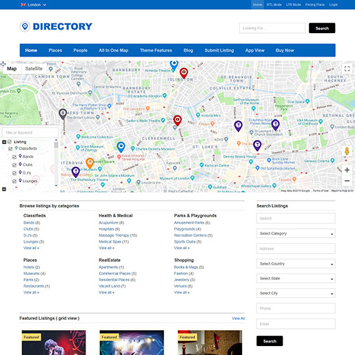Screen dimensions: 355x355
Task: Uncheck the Bands checkbox
Action: click(14, 156)
